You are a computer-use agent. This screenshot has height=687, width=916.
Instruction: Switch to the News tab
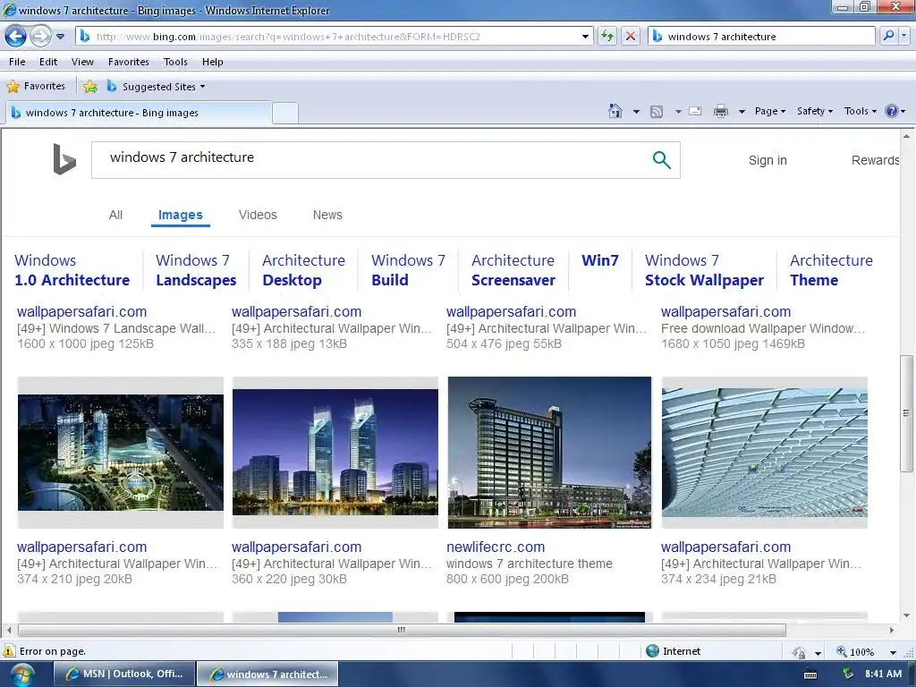[327, 215]
